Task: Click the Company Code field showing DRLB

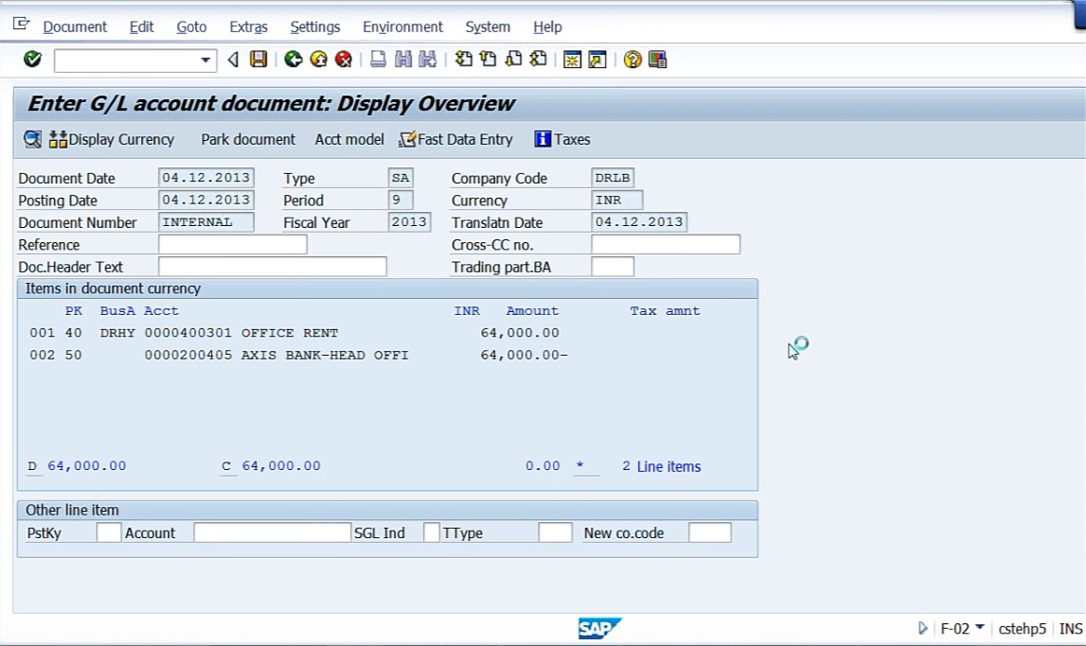Action: (613, 178)
